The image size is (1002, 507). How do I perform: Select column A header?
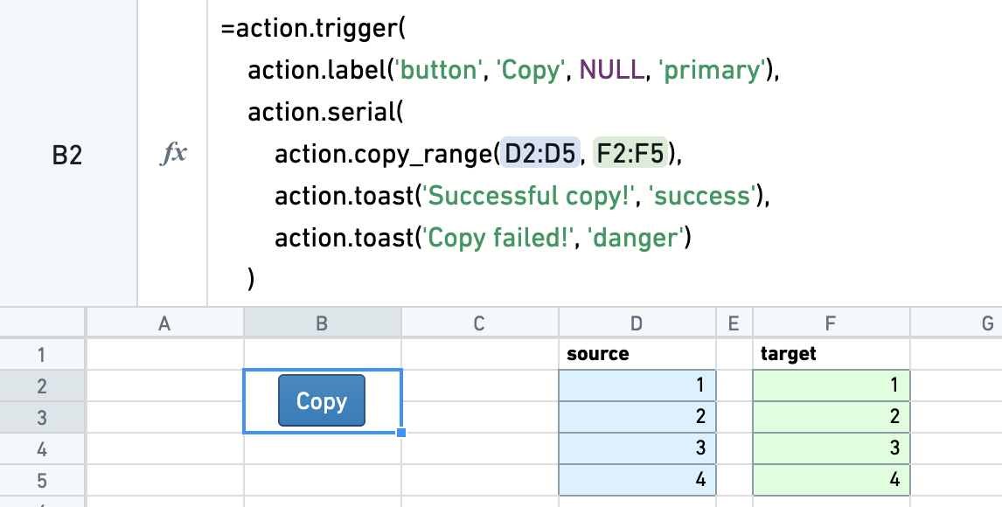coord(164,323)
